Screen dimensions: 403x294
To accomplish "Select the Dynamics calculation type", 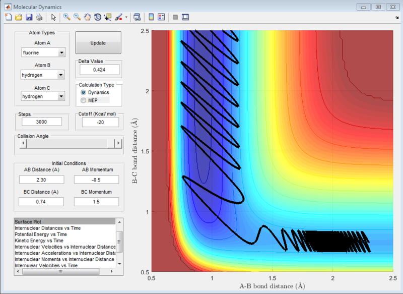I will tap(84, 93).
